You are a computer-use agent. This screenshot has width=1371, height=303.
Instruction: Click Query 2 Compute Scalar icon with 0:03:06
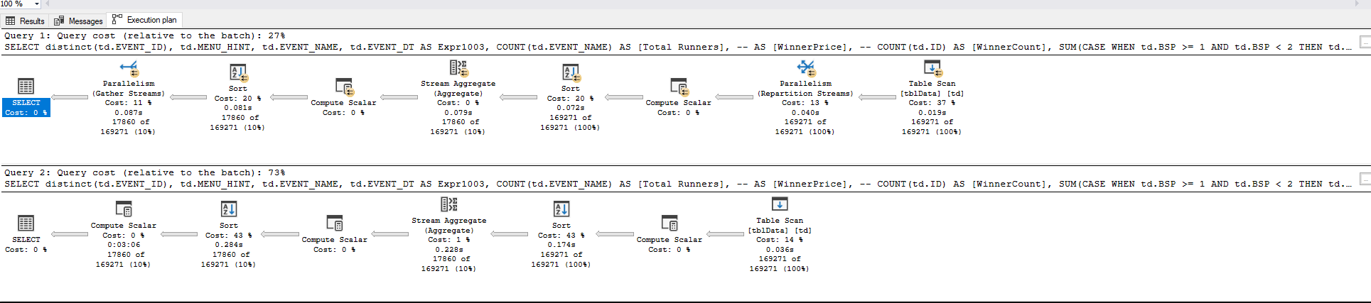click(124, 209)
